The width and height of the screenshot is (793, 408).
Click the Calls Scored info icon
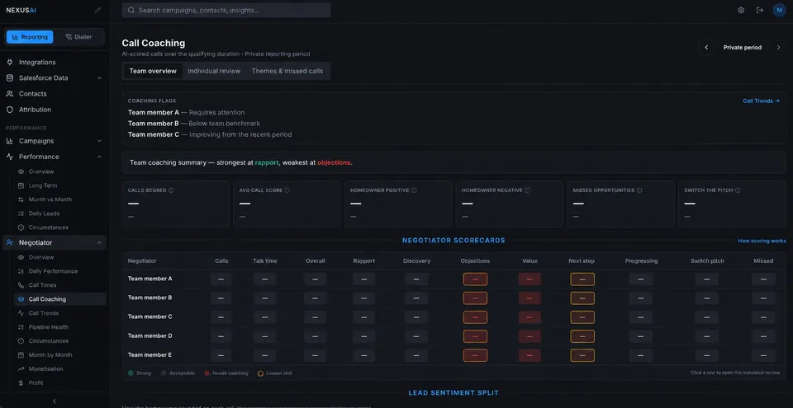pyautogui.click(x=171, y=190)
